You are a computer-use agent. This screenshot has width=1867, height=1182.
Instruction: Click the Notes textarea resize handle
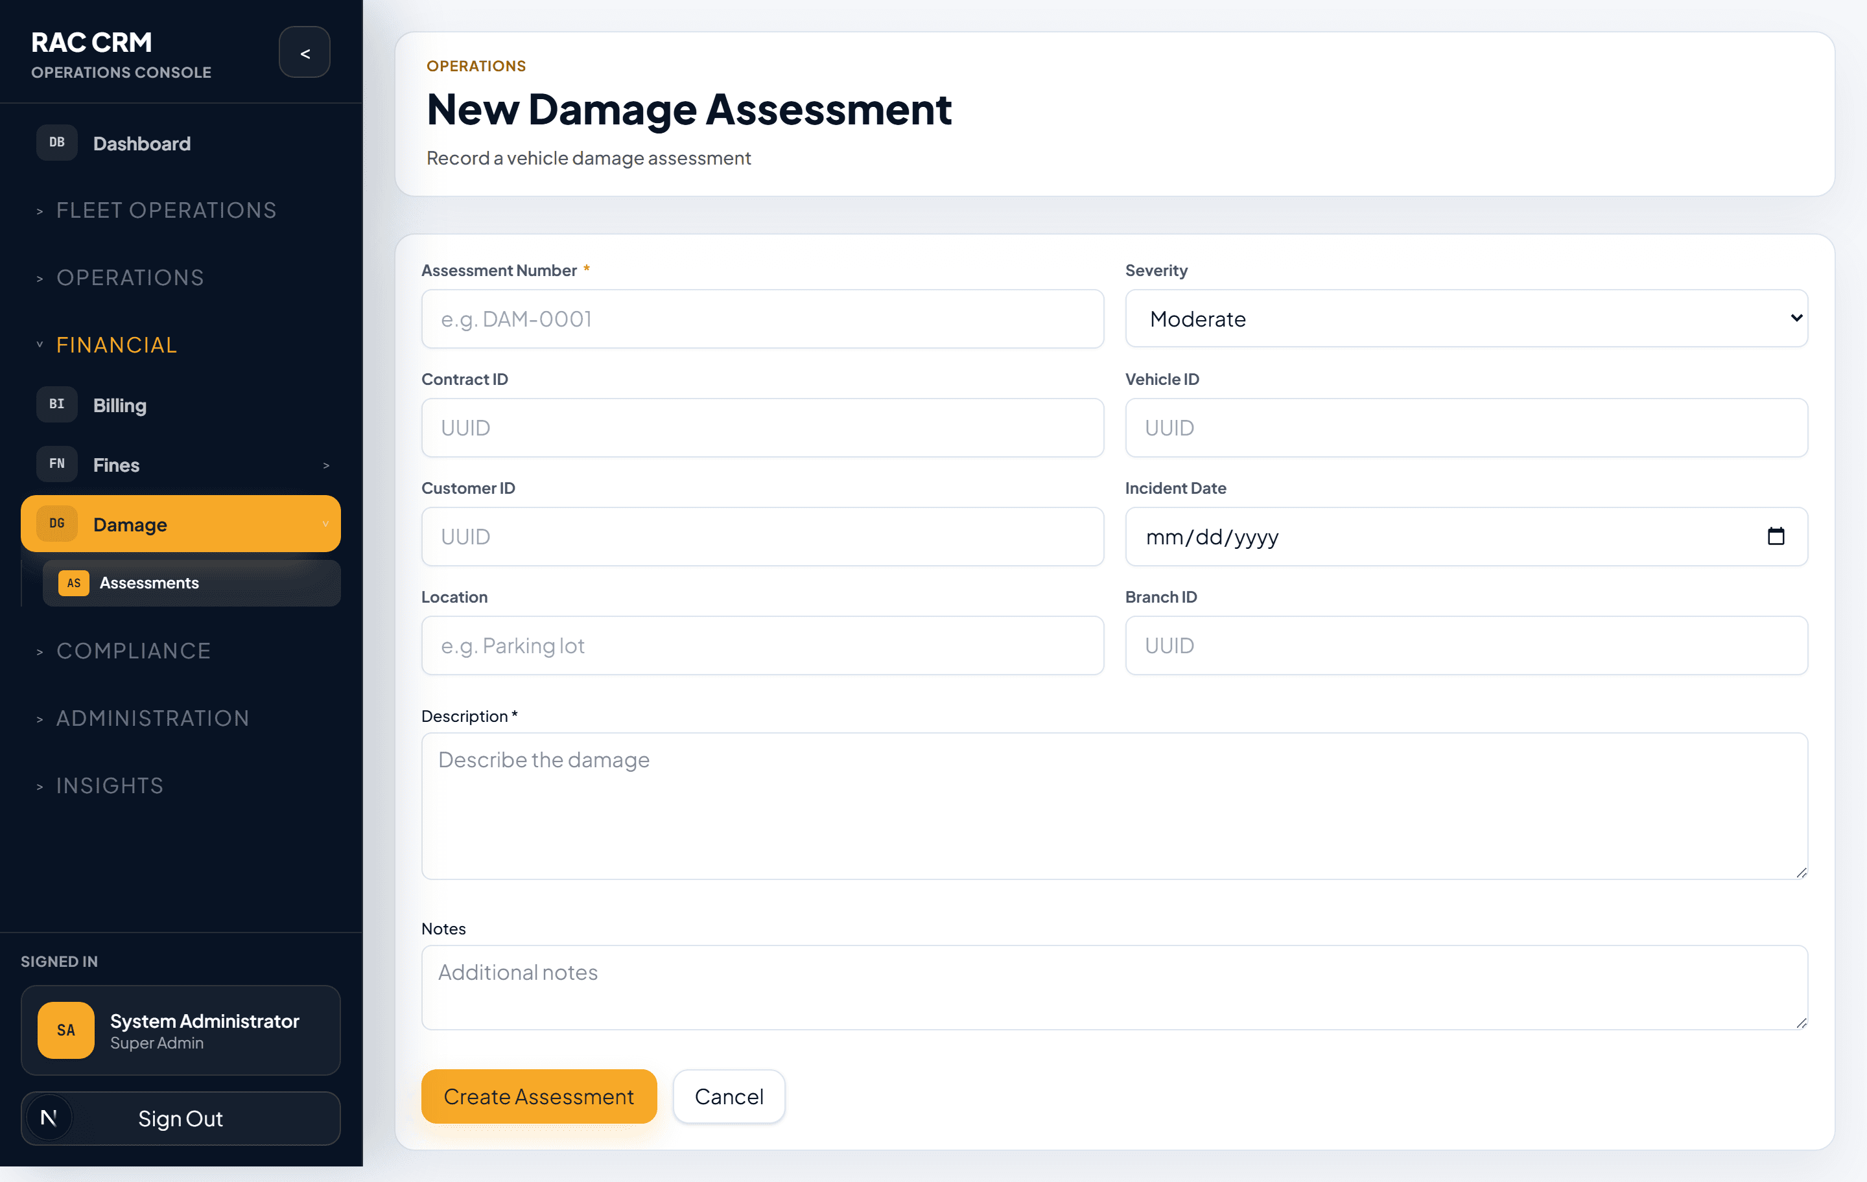click(x=1801, y=1023)
